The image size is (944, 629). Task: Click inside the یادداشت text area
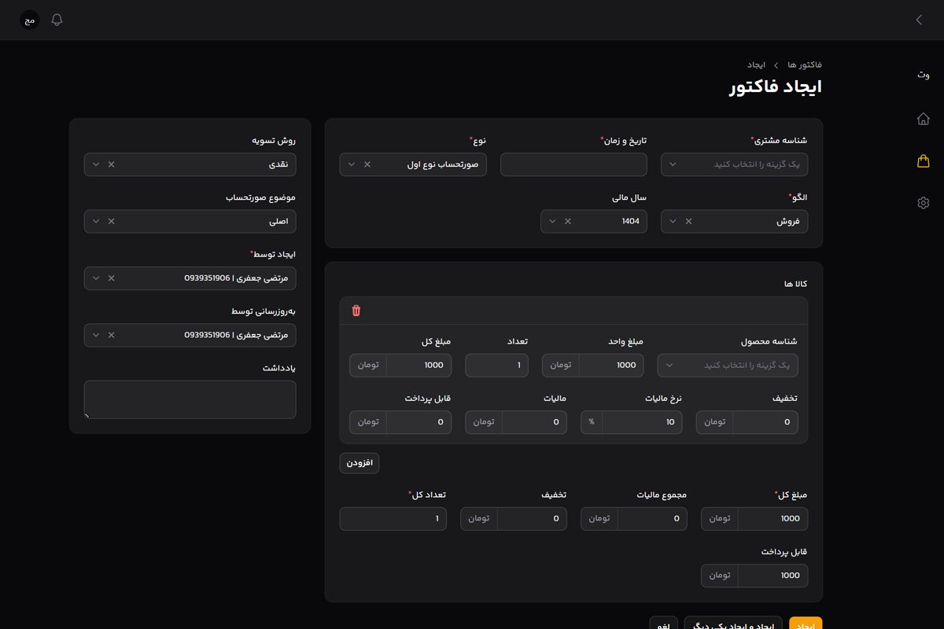point(190,399)
